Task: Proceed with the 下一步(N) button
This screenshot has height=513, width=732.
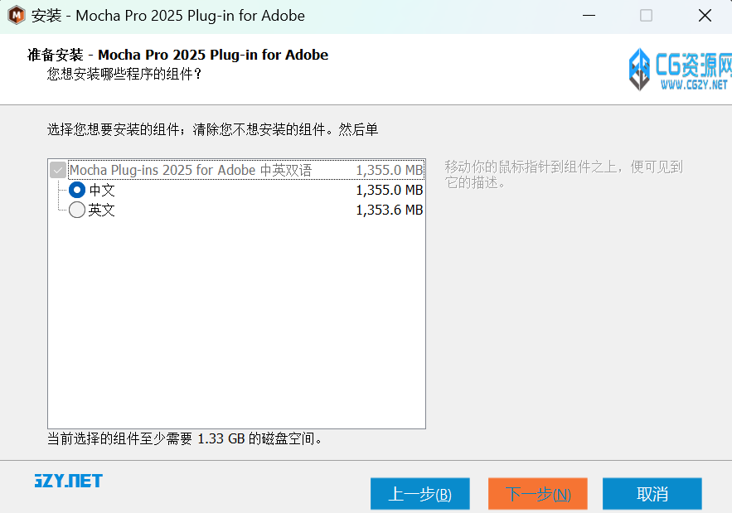Action: click(x=538, y=494)
